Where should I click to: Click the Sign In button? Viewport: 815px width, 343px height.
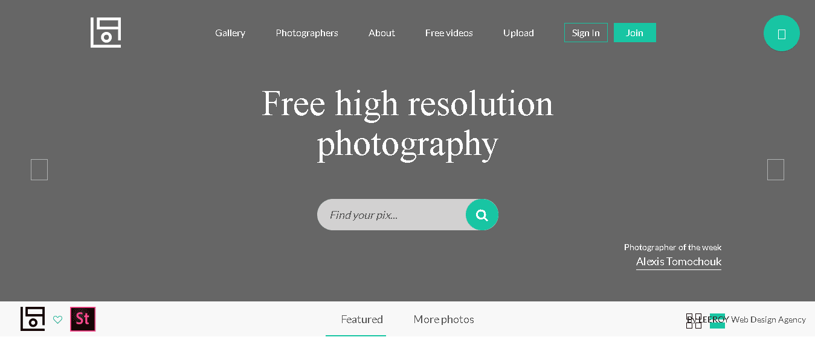pos(586,33)
